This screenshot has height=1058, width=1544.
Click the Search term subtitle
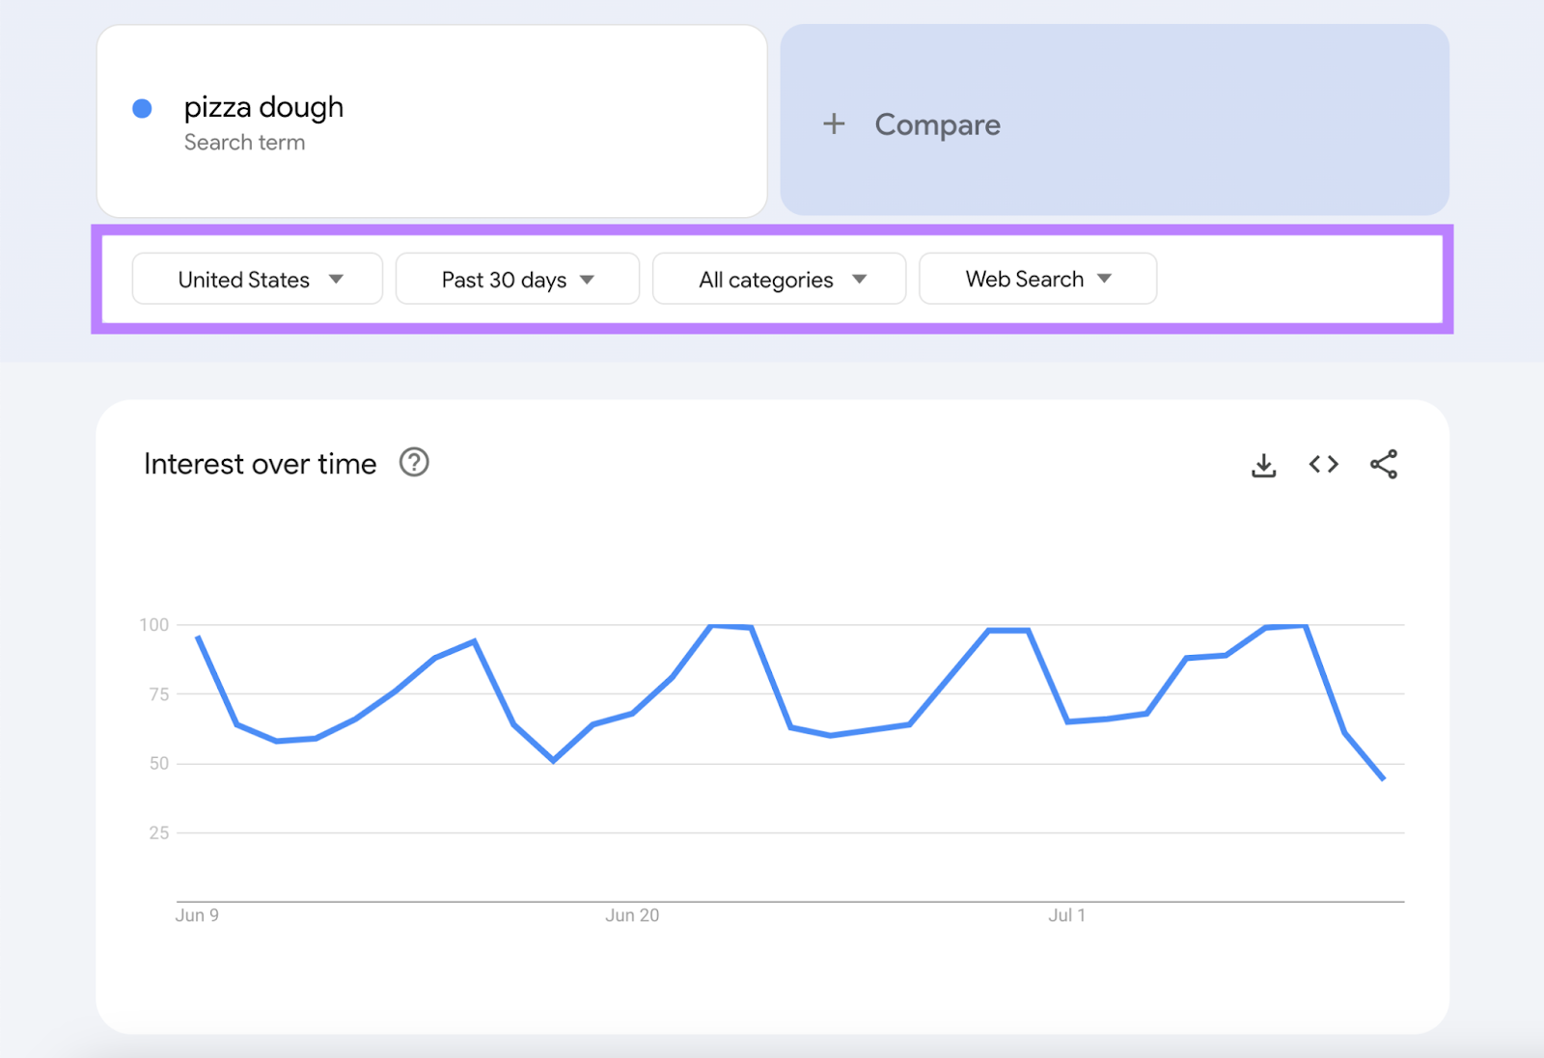(x=244, y=143)
